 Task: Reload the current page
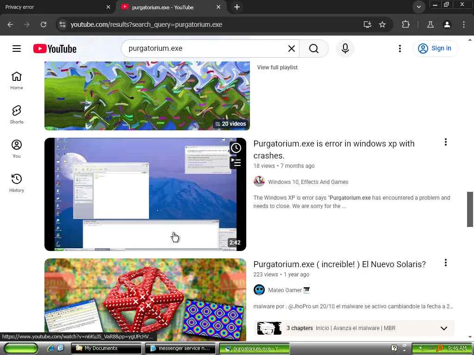coord(44,24)
